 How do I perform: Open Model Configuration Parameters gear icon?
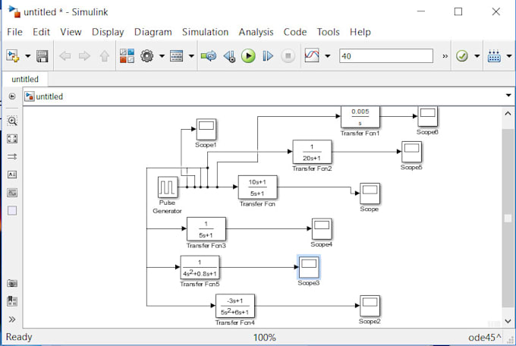point(147,56)
